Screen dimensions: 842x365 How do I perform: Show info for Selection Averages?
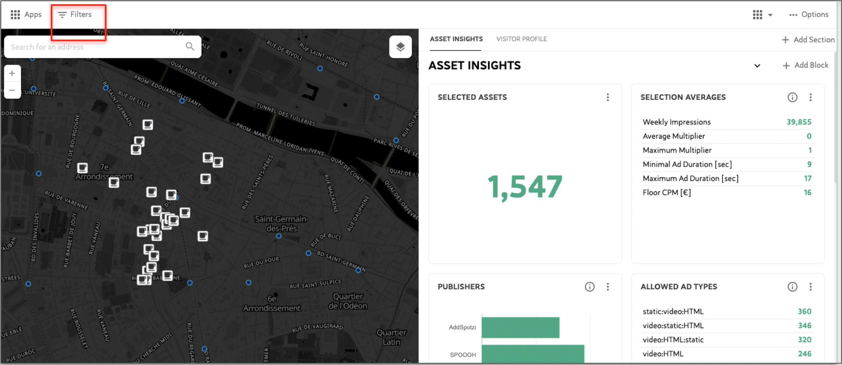[792, 97]
